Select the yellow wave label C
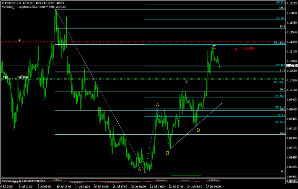298x189 pixels. [x=186, y=81]
